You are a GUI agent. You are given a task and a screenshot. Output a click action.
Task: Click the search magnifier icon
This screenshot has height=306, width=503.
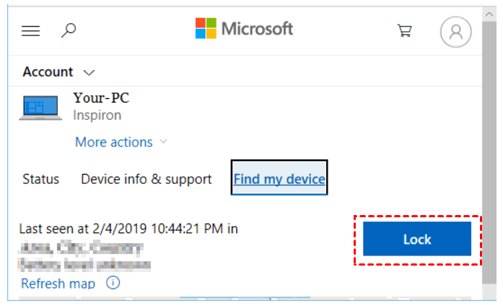tap(69, 30)
